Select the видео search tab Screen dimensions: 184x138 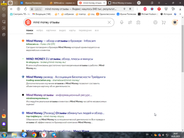[x=62, y=30]
